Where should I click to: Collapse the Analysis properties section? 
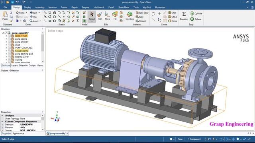point(2,116)
